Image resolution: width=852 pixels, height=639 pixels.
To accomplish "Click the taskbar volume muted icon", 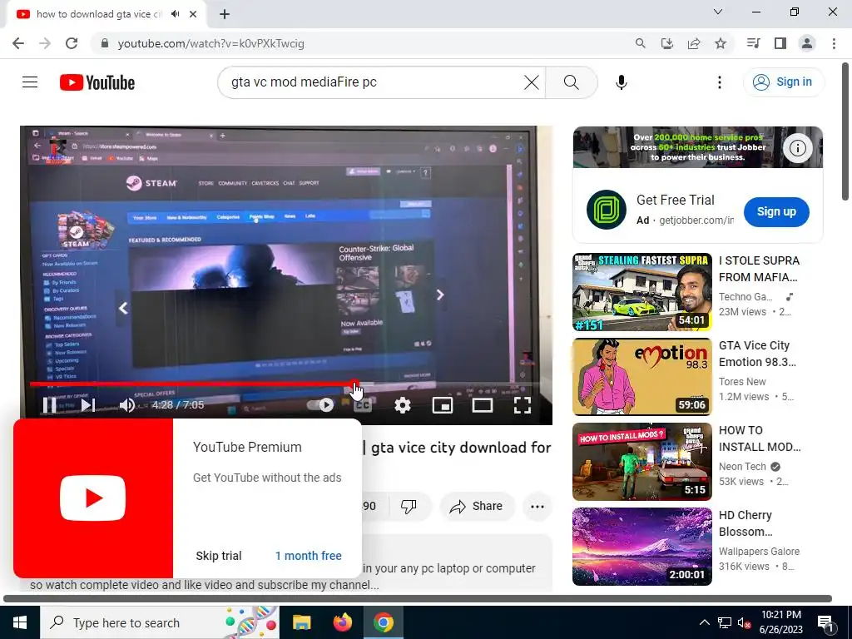I will click(744, 622).
